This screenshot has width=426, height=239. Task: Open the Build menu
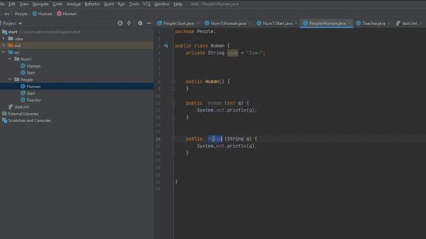coord(109,4)
